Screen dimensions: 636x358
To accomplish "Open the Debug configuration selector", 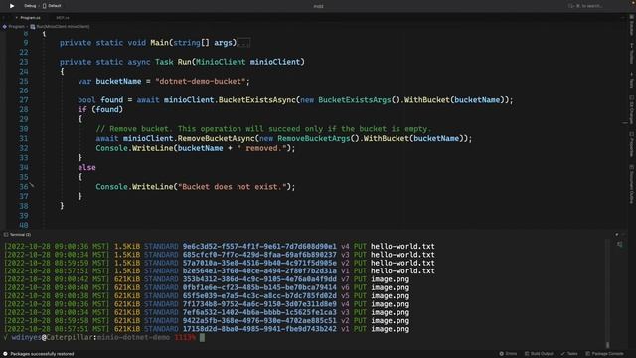I will coord(30,6).
